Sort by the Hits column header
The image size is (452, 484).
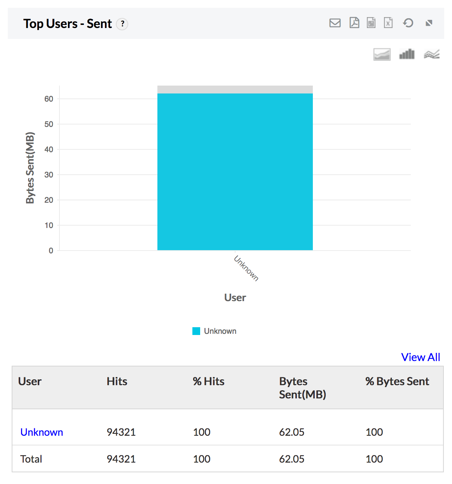(117, 381)
